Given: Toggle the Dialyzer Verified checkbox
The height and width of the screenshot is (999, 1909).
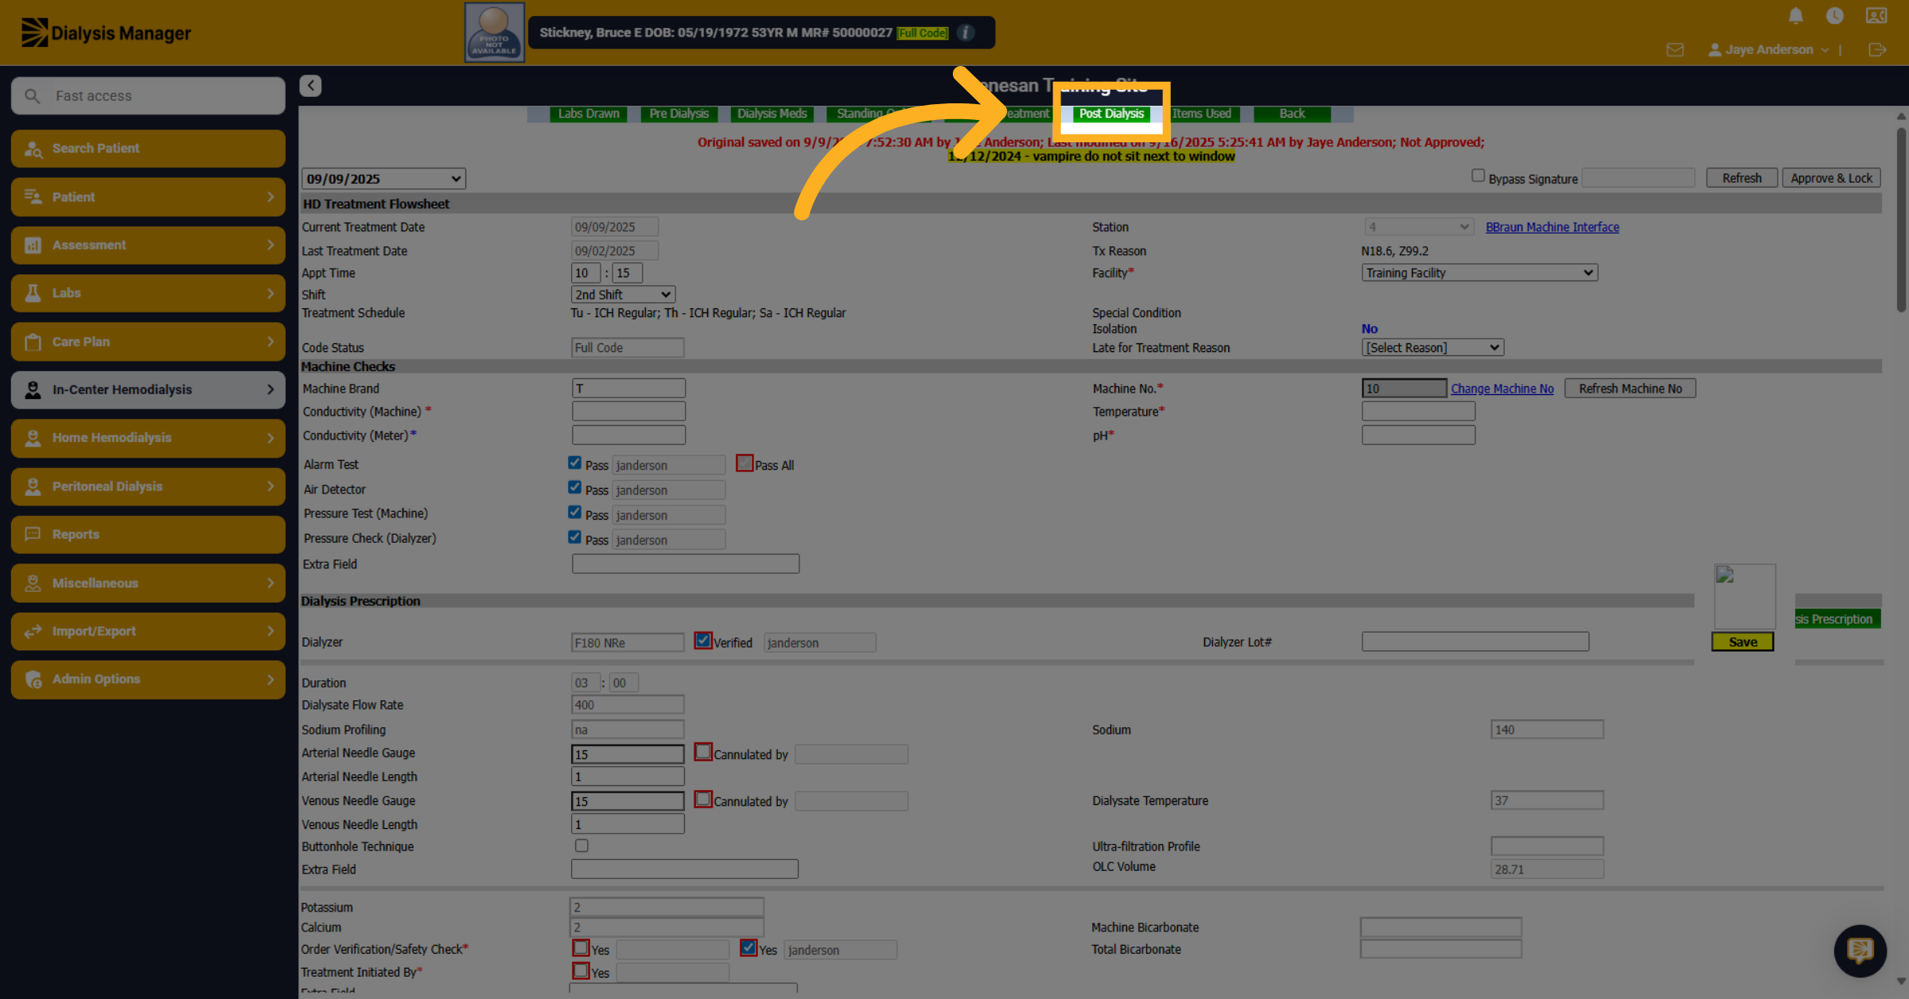Looking at the screenshot, I should 702,641.
